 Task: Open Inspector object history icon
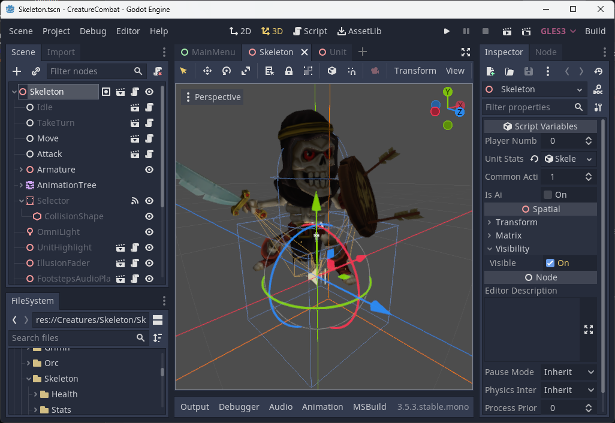598,71
